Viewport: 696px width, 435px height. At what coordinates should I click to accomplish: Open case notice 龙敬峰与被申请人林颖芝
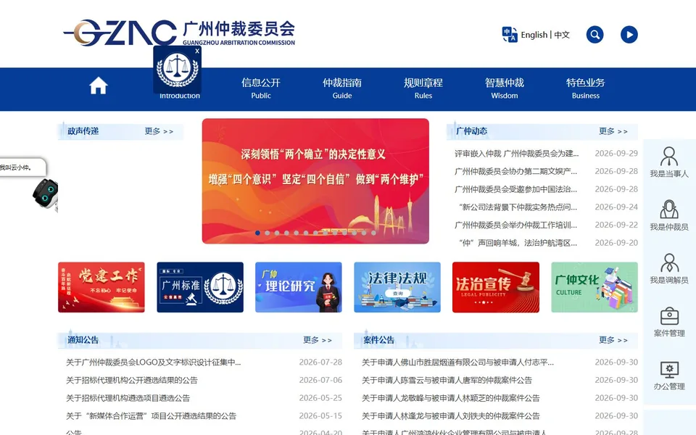tap(450, 398)
